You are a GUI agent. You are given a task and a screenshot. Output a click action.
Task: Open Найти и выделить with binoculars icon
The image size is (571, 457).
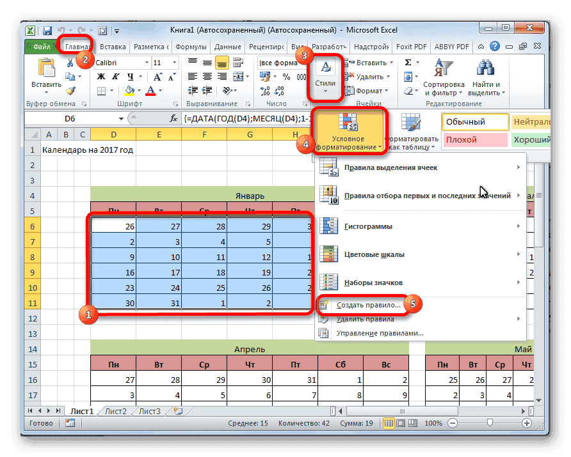tap(485, 67)
